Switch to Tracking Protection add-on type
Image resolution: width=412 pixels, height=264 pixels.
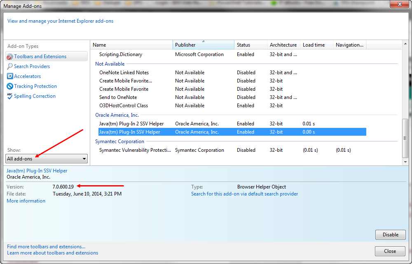pyautogui.click(x=35, y=86)
